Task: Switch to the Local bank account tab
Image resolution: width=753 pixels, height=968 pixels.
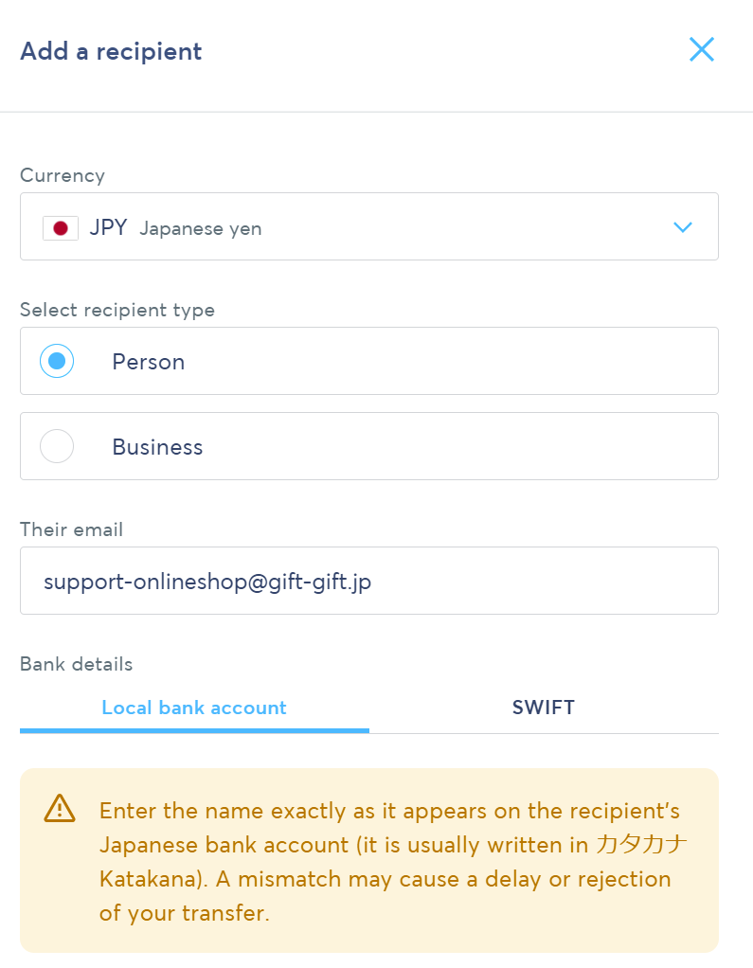Action: pyautogui.click(x=194, y=708)
